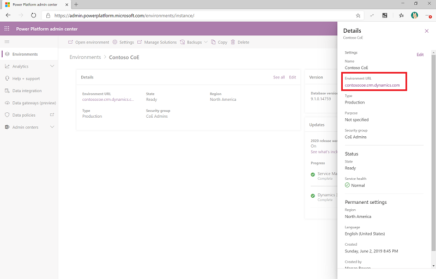
Task: Click the Delete trash can icon
Action: point(233,42)
